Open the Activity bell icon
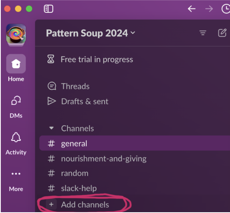This screenshot has width=230, height=213. click(16, 144)
